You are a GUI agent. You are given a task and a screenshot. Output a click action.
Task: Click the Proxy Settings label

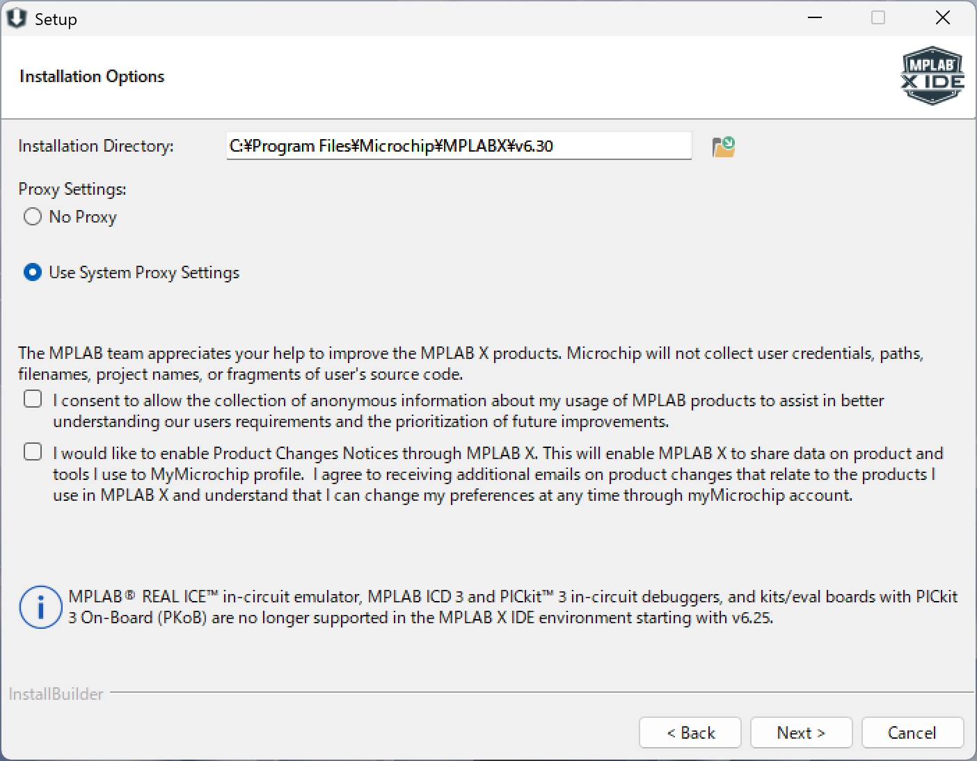click(x=72, y=189)
